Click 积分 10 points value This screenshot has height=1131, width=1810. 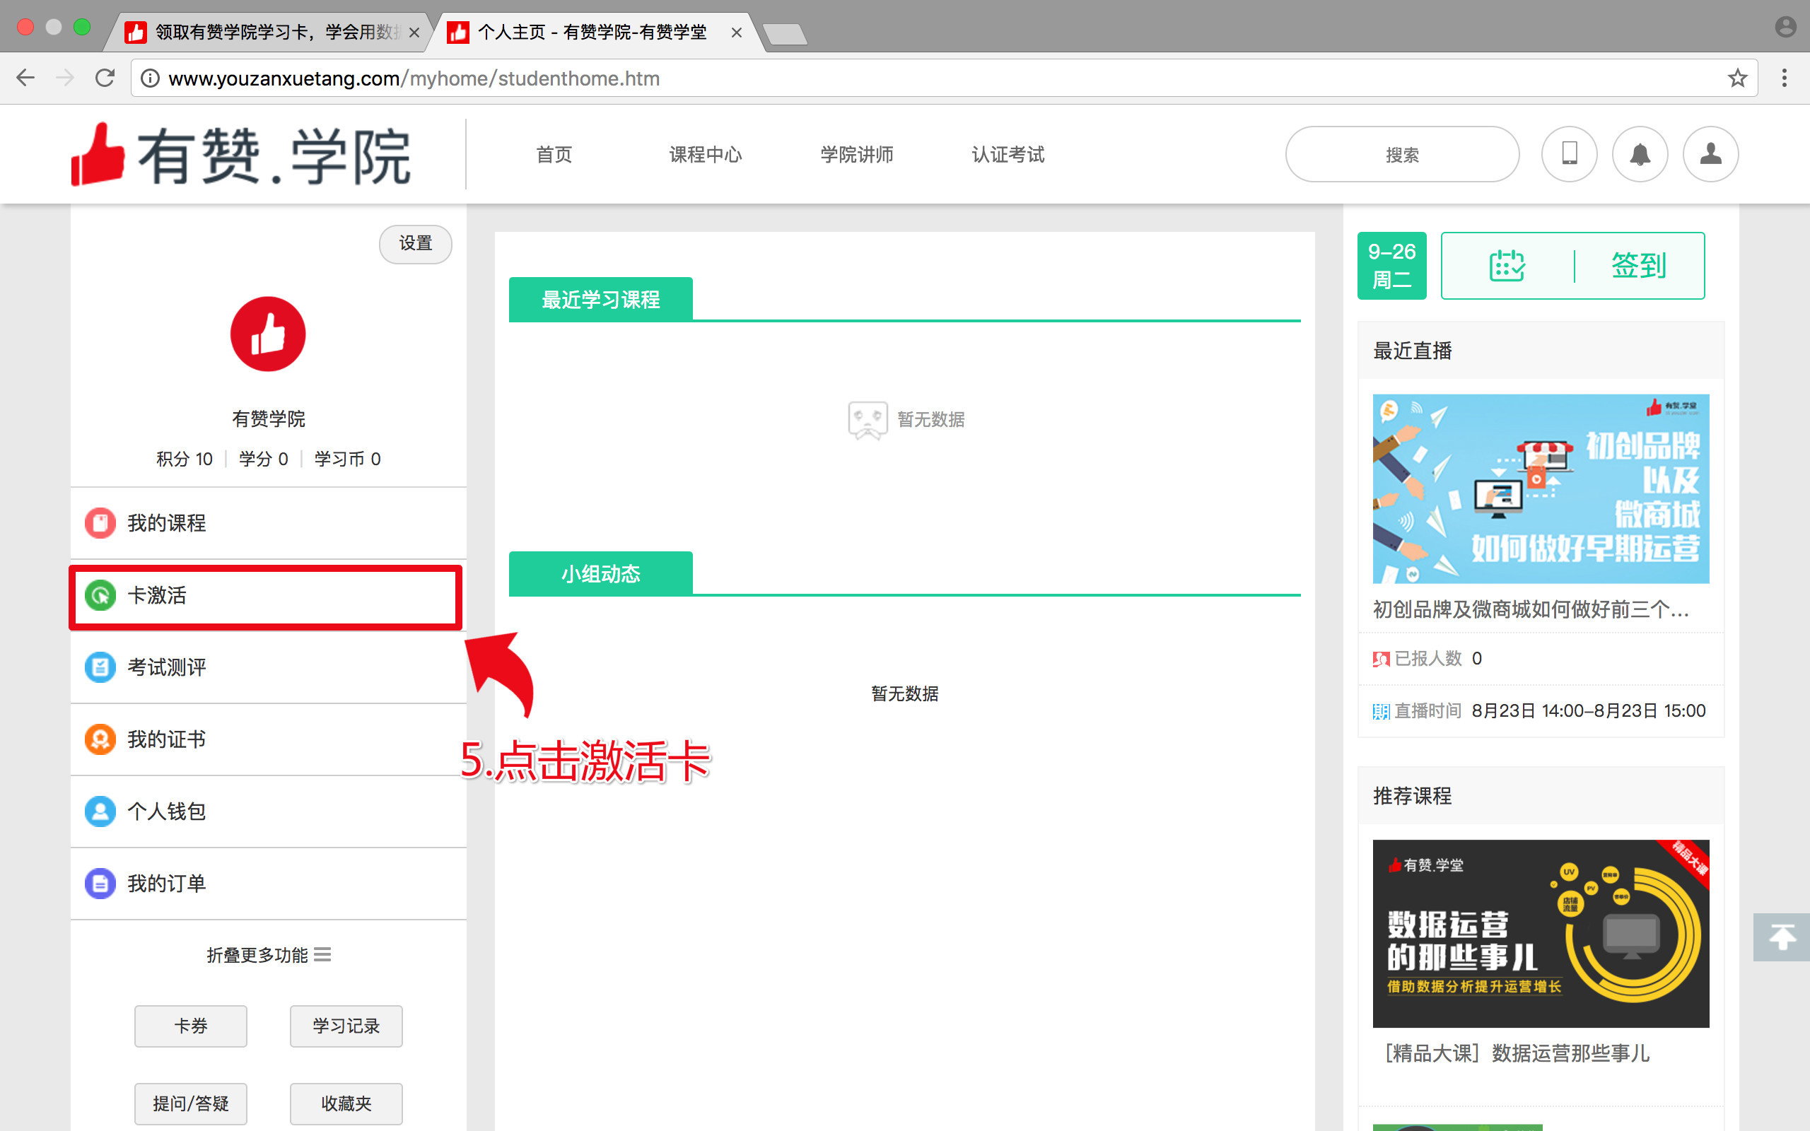pyautogui.click(x=184, y=459)
